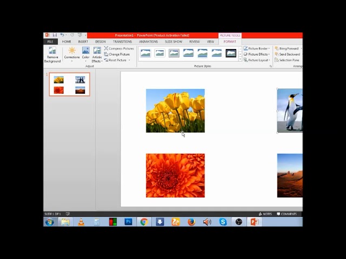Click the spell check icon in status bar
This screenshot has height=259, width=346.
pyautogui.click(x=68, y=214)
